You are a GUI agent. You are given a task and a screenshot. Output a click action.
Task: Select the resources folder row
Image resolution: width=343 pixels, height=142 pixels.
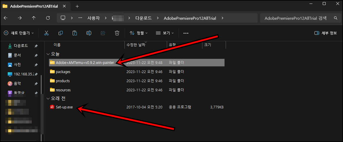pos(137,90)
